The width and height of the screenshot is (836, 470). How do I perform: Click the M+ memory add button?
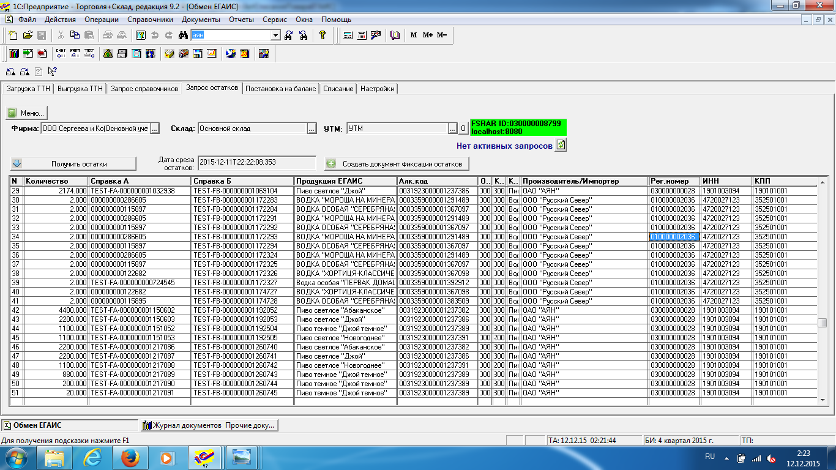428,35
